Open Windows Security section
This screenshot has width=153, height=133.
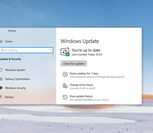(x=15, y=88)
